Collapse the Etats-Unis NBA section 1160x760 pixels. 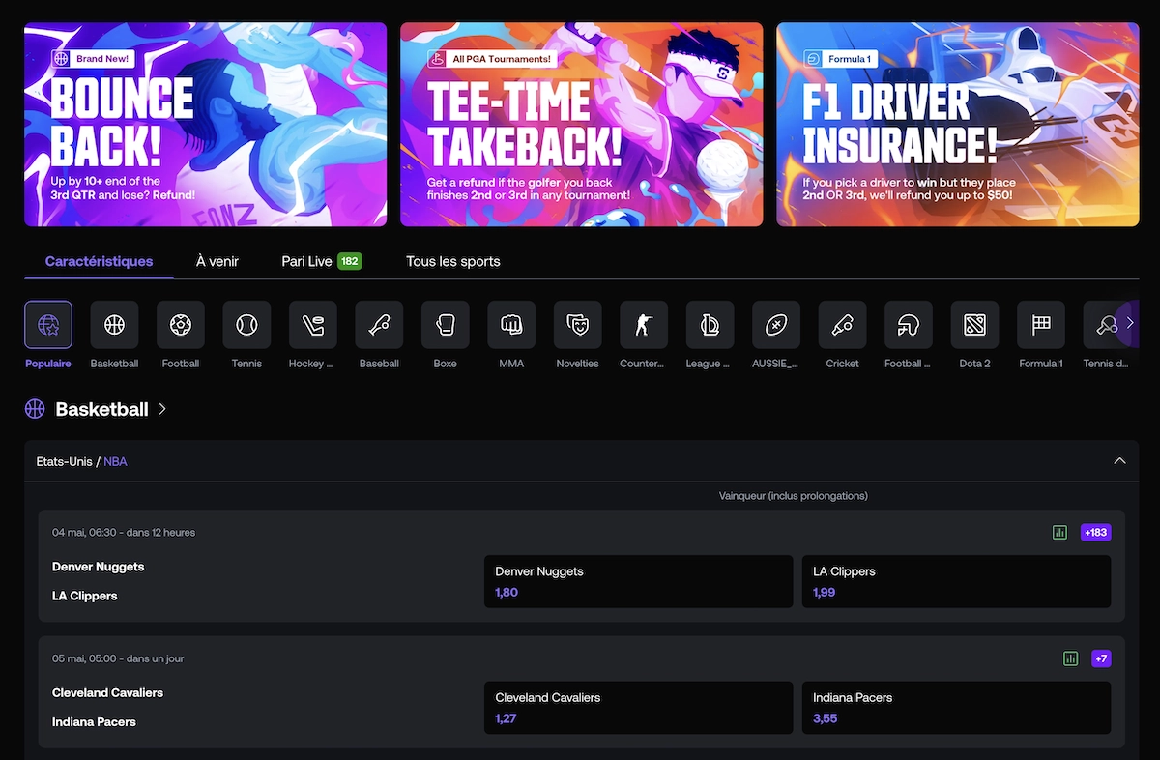tap(1119, 461)
